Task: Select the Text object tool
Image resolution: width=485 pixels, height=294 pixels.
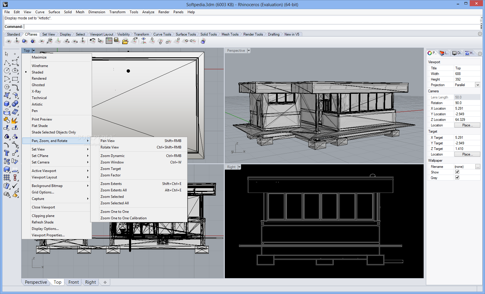Action: (x=7, y=153)
